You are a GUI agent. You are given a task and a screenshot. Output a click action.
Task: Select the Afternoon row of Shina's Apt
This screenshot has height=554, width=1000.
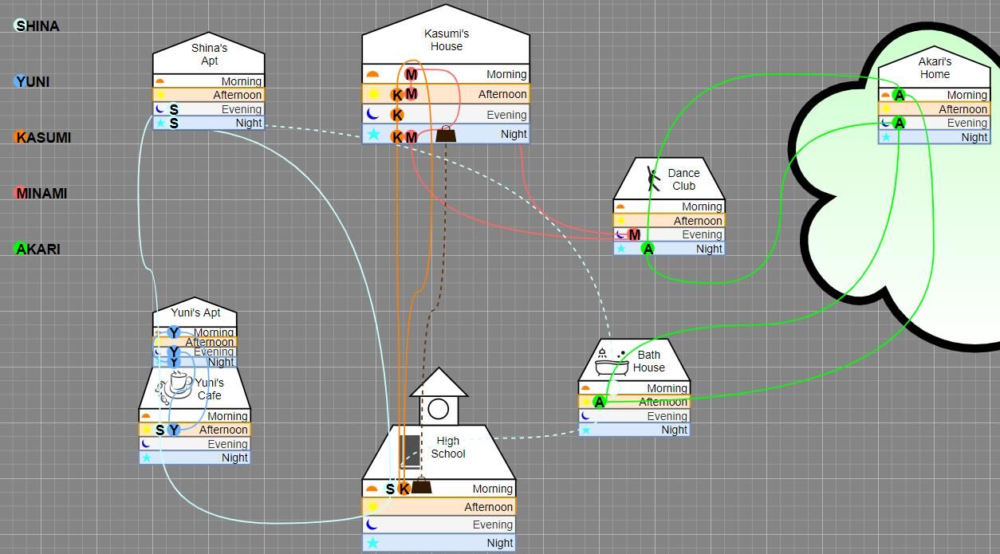click(x=208, y=95)
